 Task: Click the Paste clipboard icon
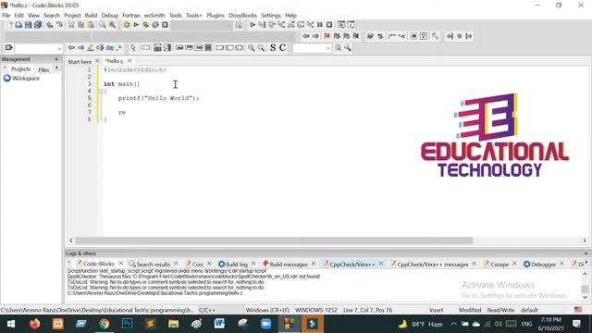point(91,25)
